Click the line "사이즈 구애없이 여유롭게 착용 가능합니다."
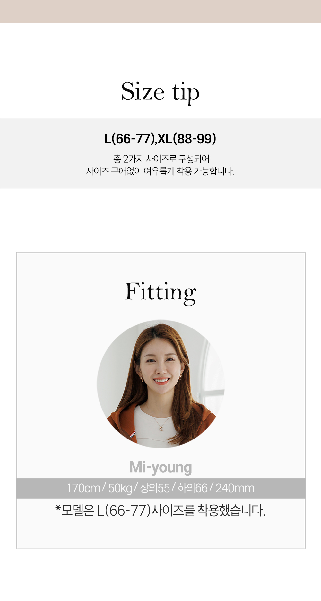 (160, 171)
